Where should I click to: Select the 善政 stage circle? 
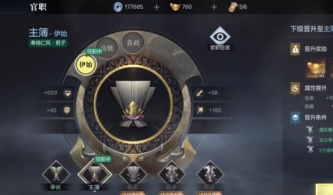coord(133,43)
